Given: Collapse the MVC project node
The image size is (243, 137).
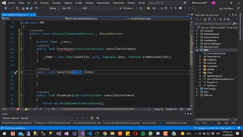Looking at the screenshot, I should (197, 50).
